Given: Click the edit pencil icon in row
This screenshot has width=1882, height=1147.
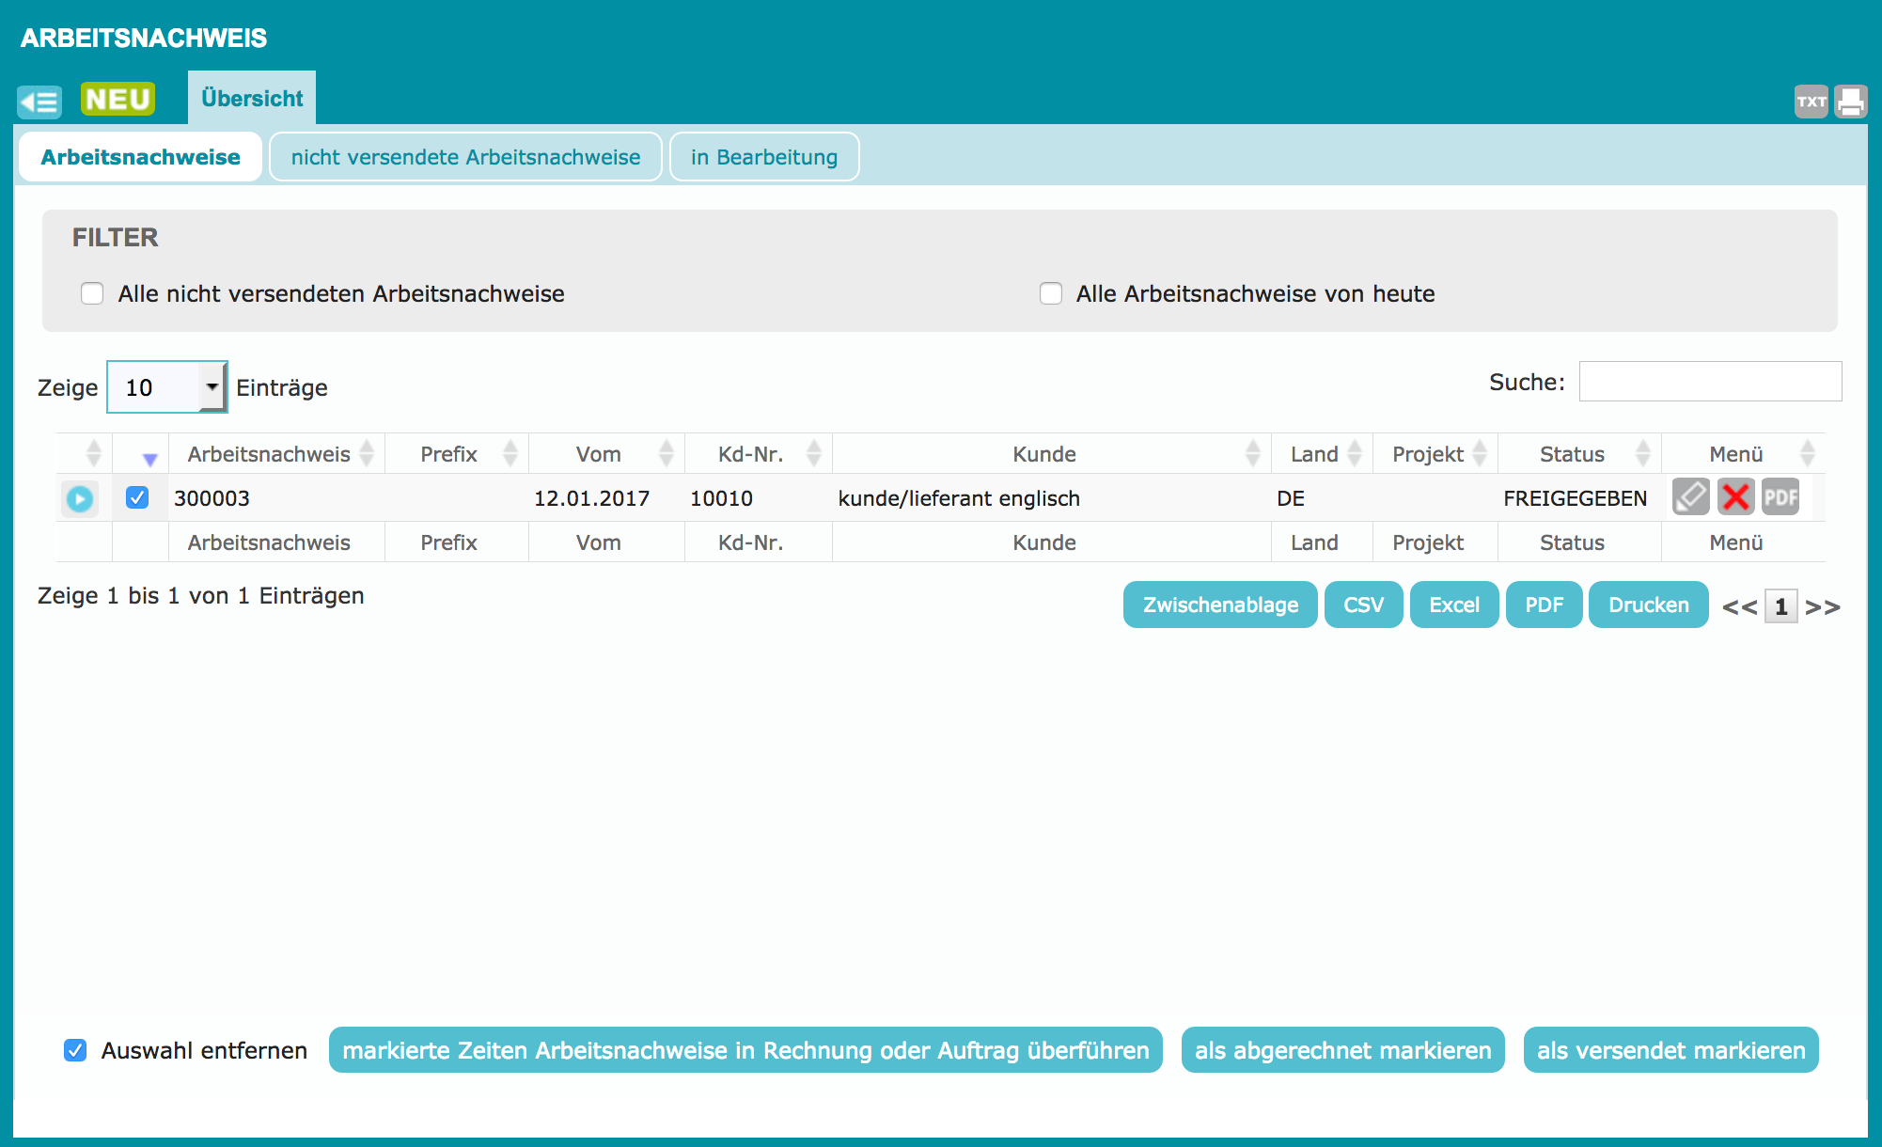Looking at the screenshot, I should [1690, 496].
